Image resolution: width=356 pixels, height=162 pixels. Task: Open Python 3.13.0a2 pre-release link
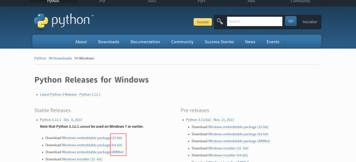pyautogui.click(x=210, y=120)
